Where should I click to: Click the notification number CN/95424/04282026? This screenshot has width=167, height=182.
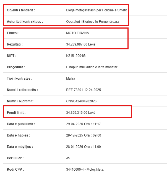coord(81,101)
